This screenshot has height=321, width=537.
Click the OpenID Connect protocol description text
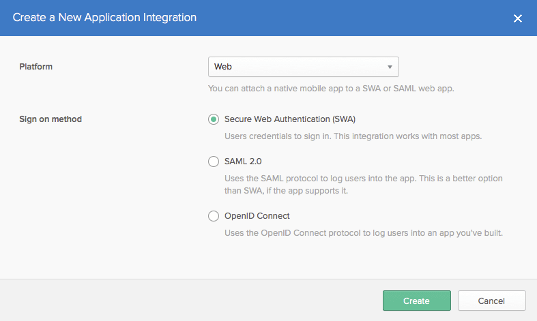[363, 233]
